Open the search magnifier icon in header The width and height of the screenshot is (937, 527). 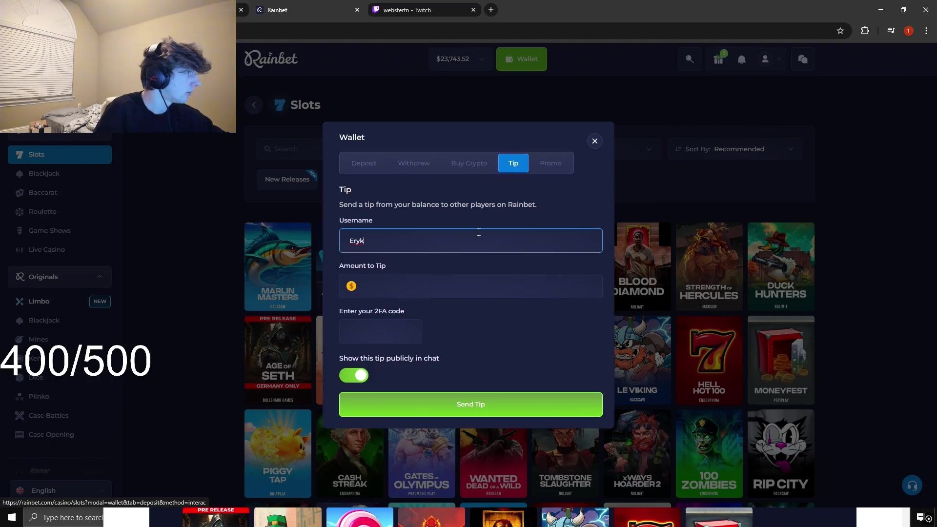690,59
